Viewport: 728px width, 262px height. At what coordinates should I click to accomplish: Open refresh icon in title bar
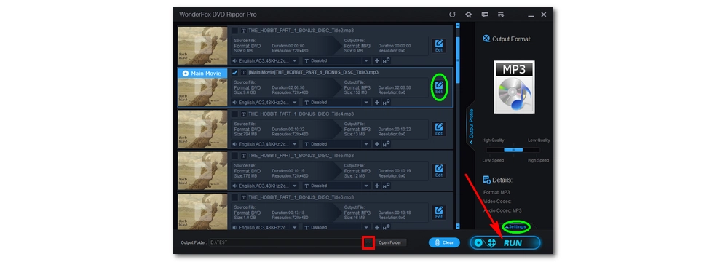(x=452, y=15)
